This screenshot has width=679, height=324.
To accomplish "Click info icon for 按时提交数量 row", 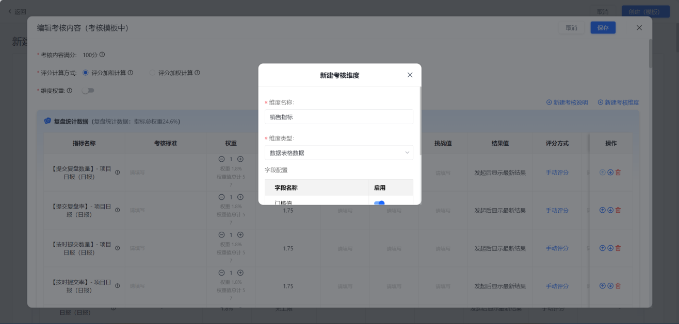I will [118, 248].
